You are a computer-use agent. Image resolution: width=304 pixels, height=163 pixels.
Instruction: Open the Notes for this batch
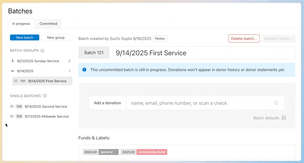(160, 38)
